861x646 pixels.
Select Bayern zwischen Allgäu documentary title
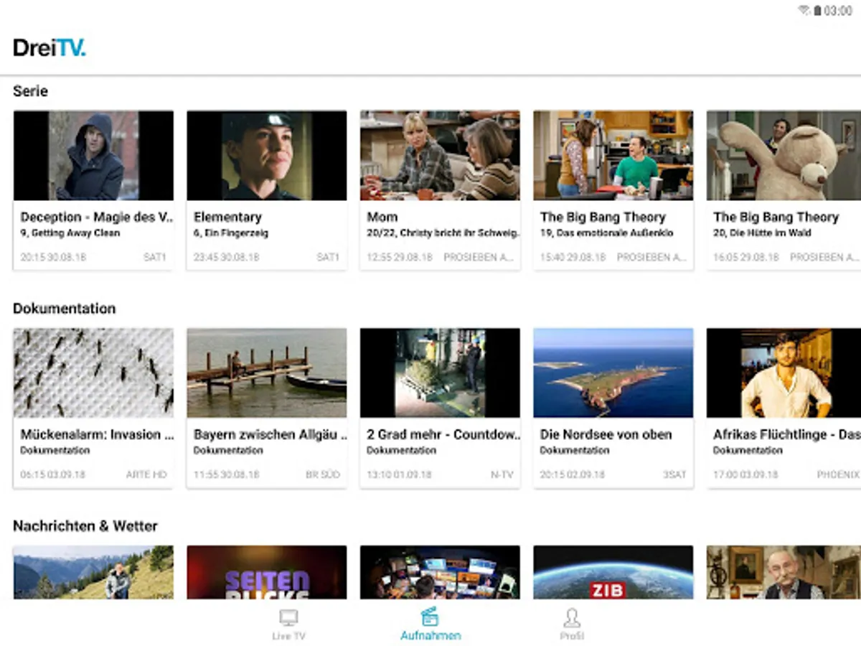click(x=270, y=434)
